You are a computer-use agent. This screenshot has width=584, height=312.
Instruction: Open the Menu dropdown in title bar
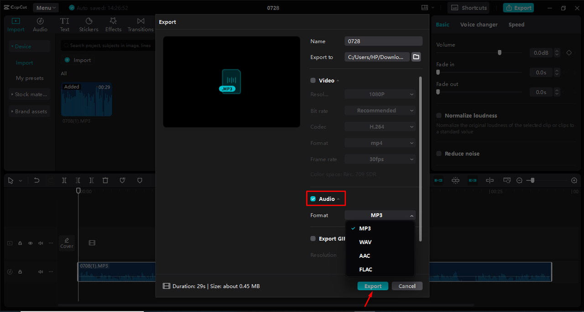(46, 8)
